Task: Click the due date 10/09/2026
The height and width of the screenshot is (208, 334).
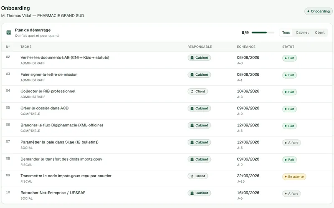Action: point(248,91)
